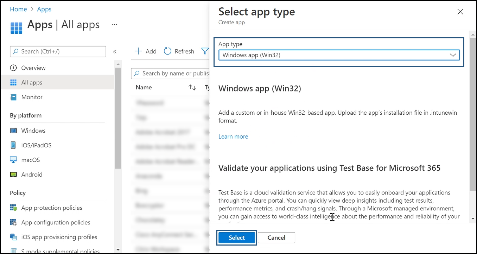Click the Filter funnel icon
This screenshot has width=477, height=254.
click(x=205, y=51)
